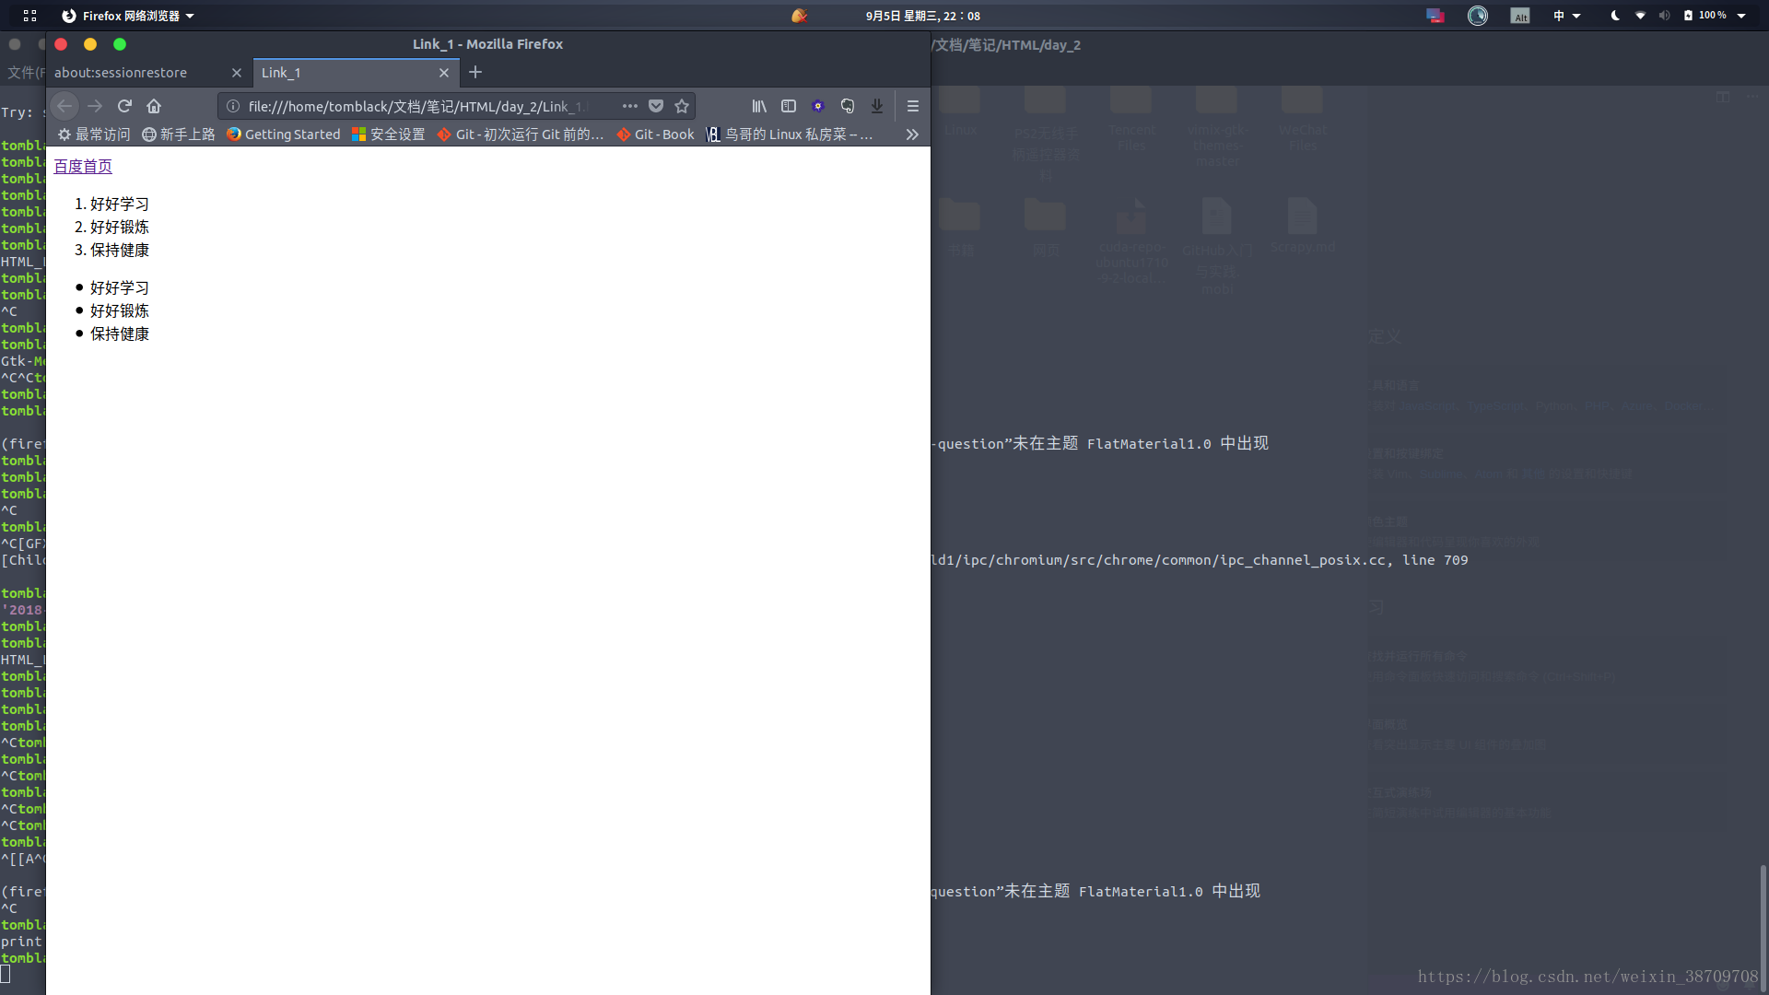Viewport: 1769px width, 995px height.
Task: Click the purple flower extension icon
Action: coord(818,106)
